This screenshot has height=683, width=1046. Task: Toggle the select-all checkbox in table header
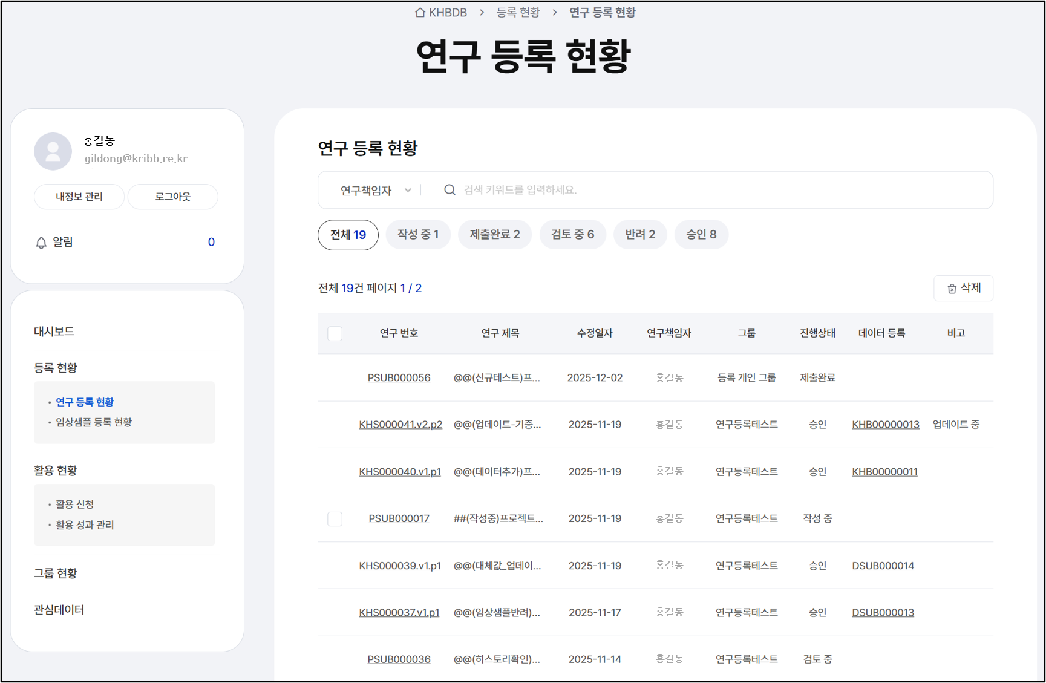coord(335,333)
